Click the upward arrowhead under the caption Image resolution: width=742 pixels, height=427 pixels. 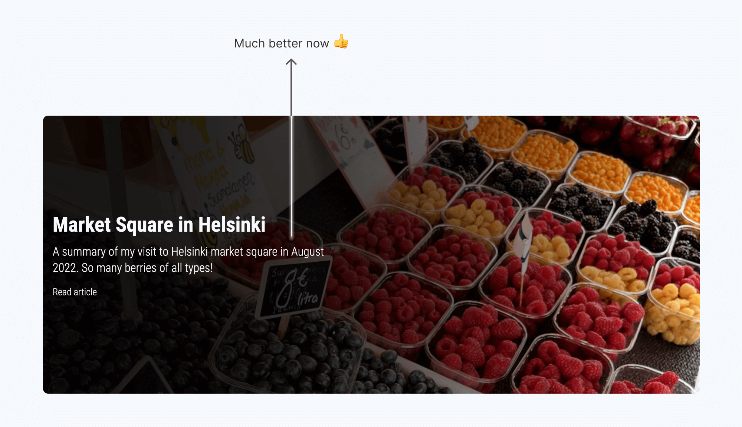pos(291,62)
